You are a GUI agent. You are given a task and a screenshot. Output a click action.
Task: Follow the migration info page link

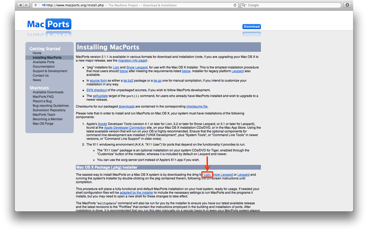tap(132, 61)
